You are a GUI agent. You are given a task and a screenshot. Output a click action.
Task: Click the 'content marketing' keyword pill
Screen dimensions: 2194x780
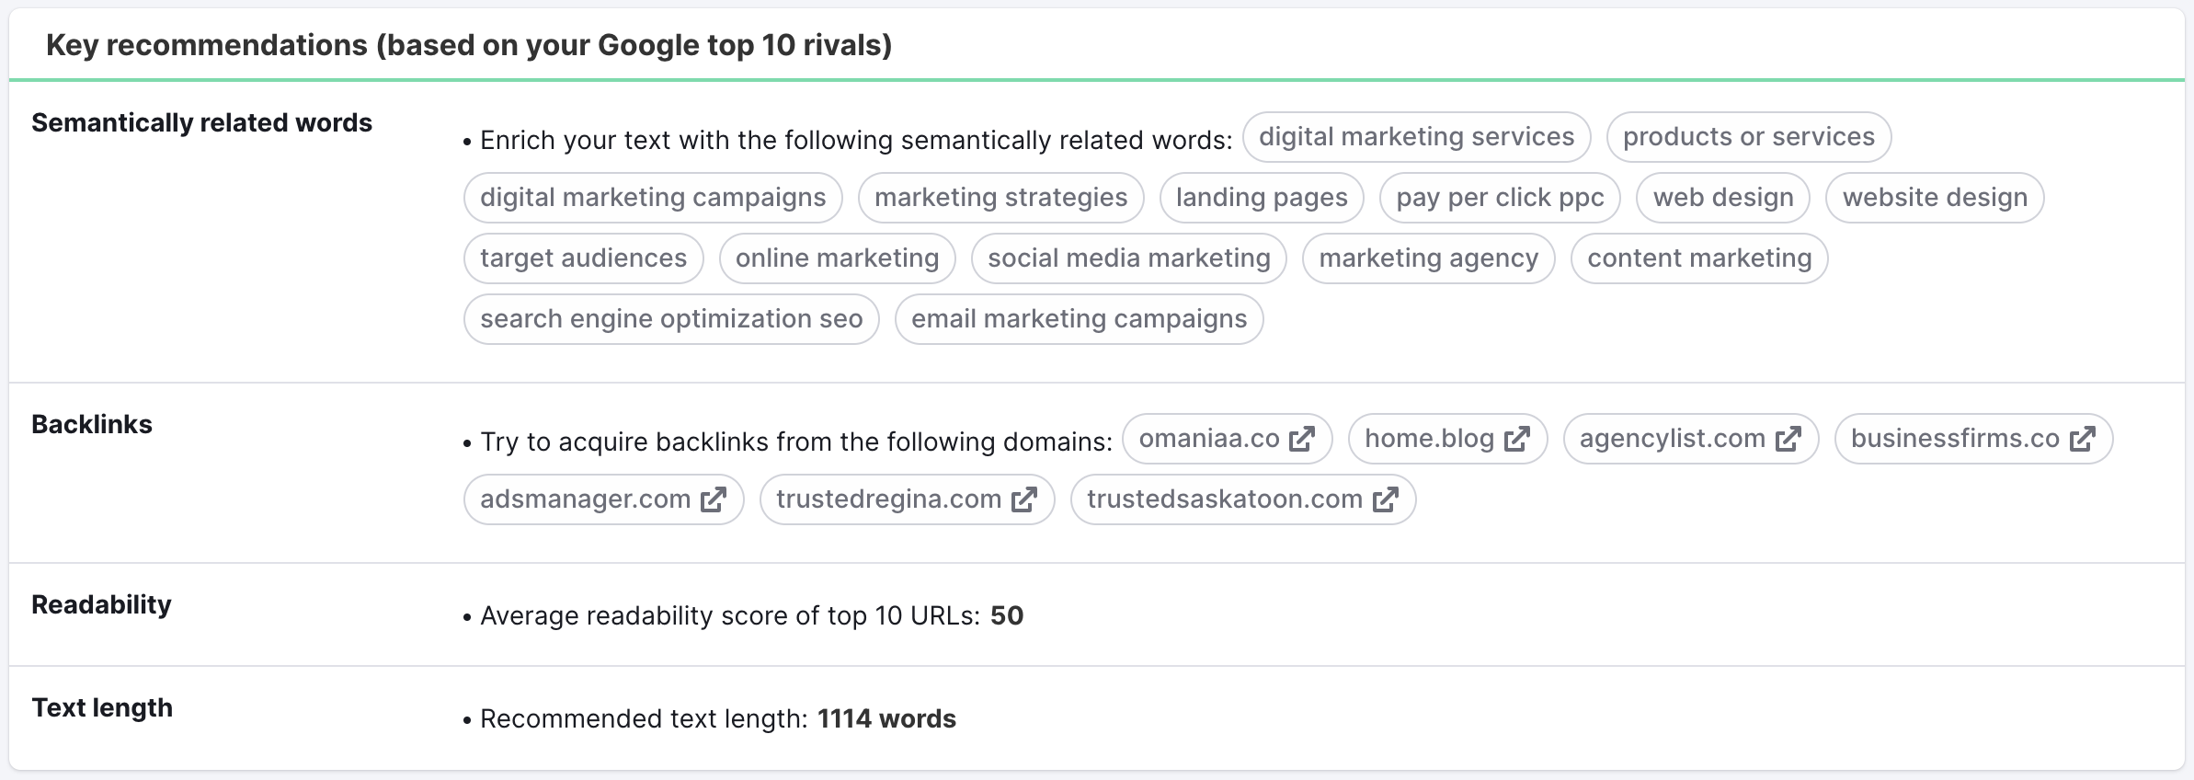pyautogui.click(x=1699, y=258)
